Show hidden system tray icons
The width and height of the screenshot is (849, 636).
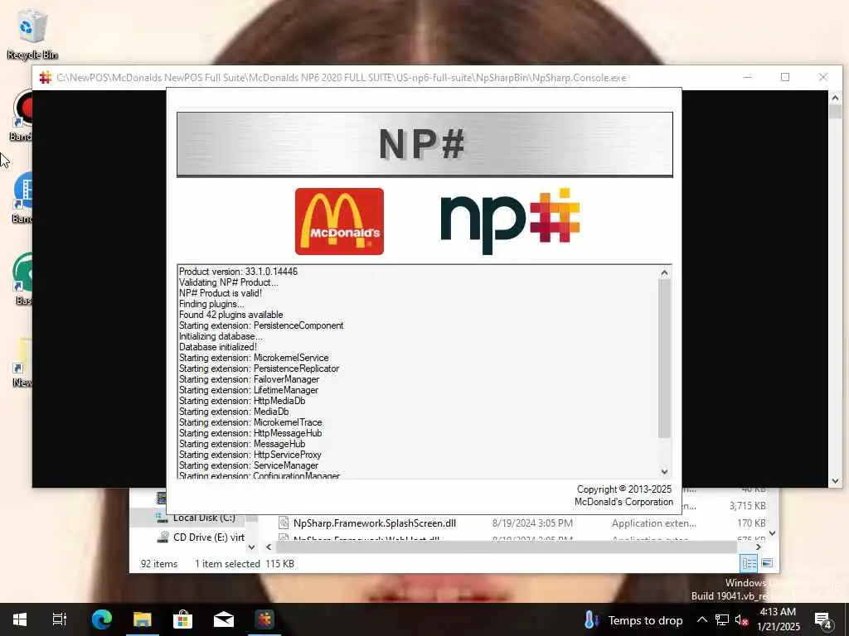point(701,619)
